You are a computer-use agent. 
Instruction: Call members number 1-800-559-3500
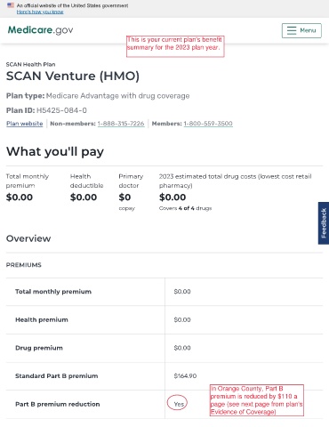(x=208, y=124)
